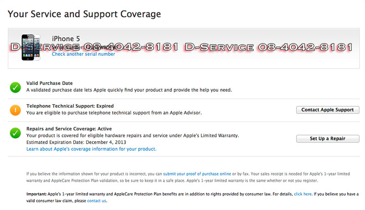Select the Apple's Limited Warranty coverage sentence
365x210 pixels.
pyautogui.click(x=132, y=135)
